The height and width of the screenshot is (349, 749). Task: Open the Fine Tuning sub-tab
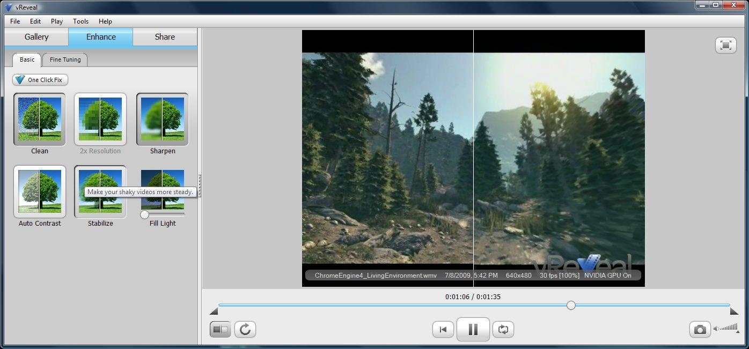(65, 60)
